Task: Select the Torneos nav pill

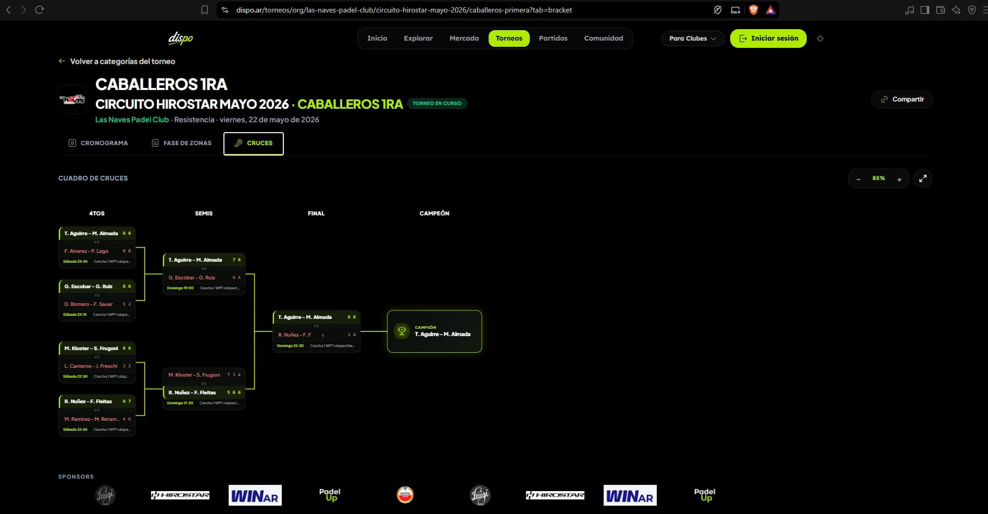Action: point(509,38)
